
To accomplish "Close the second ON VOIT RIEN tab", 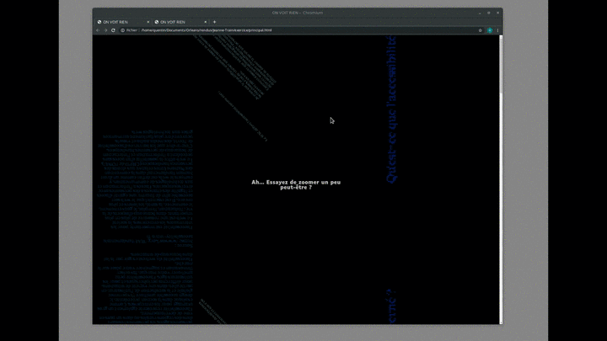I will (x=205, y=22).
